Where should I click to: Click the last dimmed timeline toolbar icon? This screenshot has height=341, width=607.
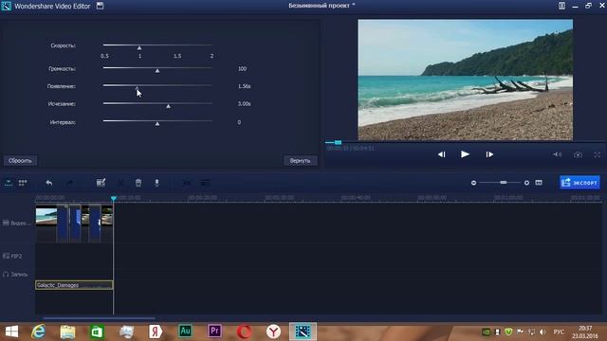click(205, 183)
